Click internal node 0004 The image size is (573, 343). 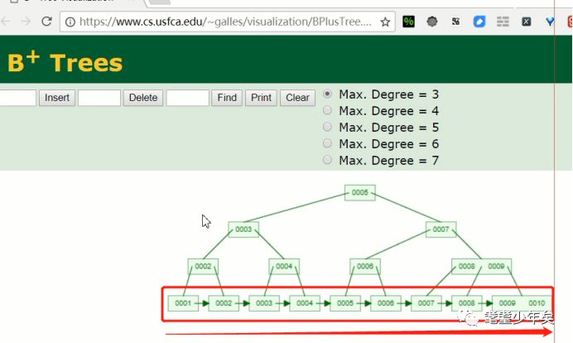[x=284, y=266]
